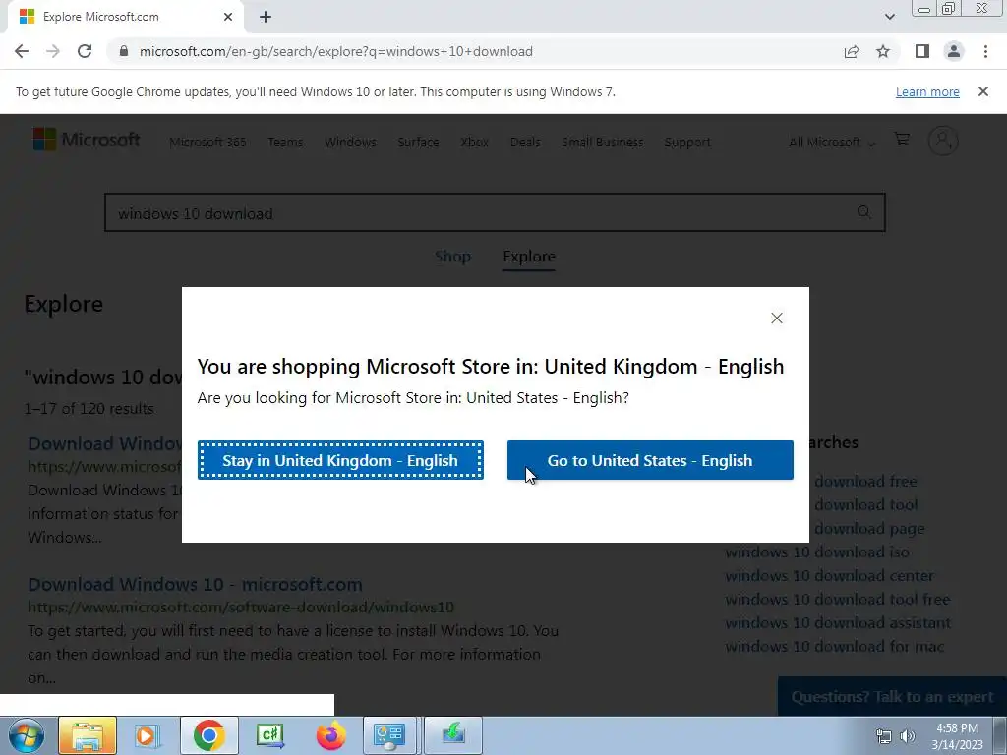Reload the current page

pyautogui.click(x=85, y=51)
